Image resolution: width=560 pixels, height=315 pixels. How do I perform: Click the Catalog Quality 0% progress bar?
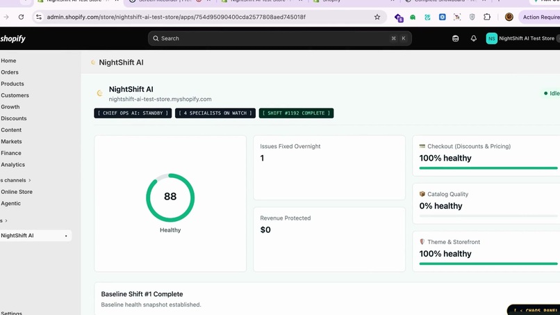[x=488, y=216]
